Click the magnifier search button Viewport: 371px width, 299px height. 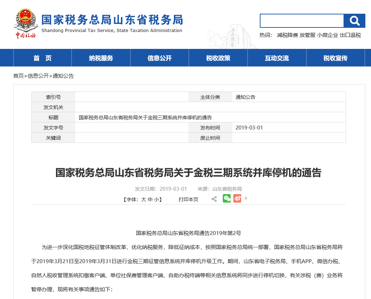tap(354, 21)
